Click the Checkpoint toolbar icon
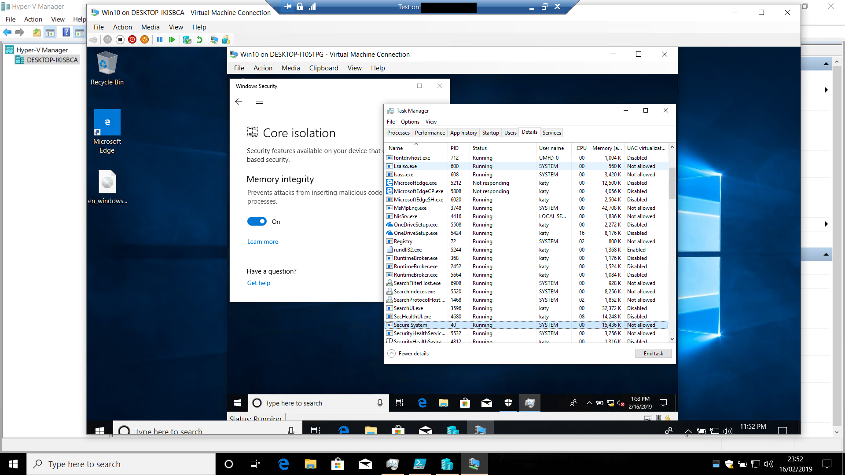The width and height of the screenshot is (845, 475). [x=187, y=40]
